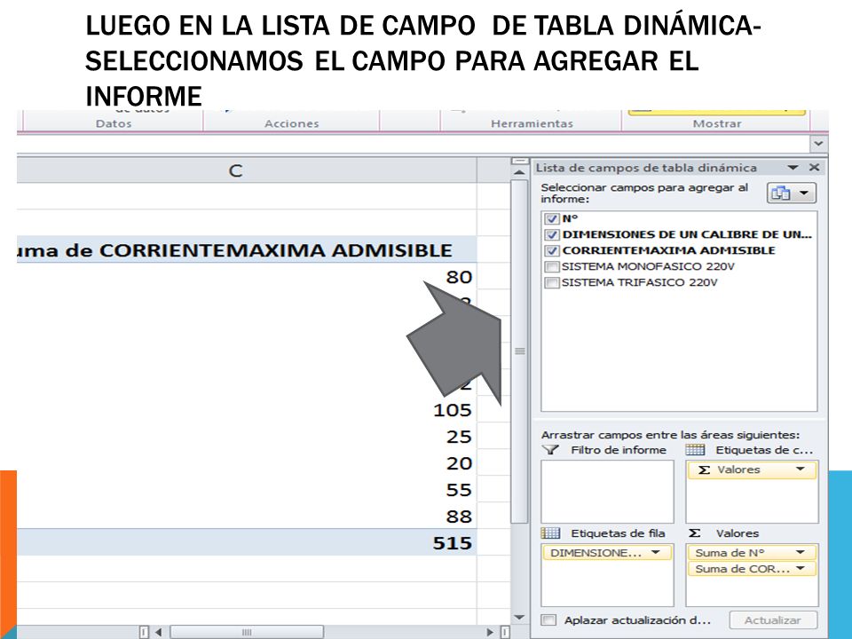Click the Valores sigma icon header
This screenshot has height=639, width=852.
(x=694, y=533)
